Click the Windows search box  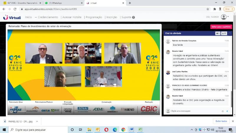click(38, 130)
